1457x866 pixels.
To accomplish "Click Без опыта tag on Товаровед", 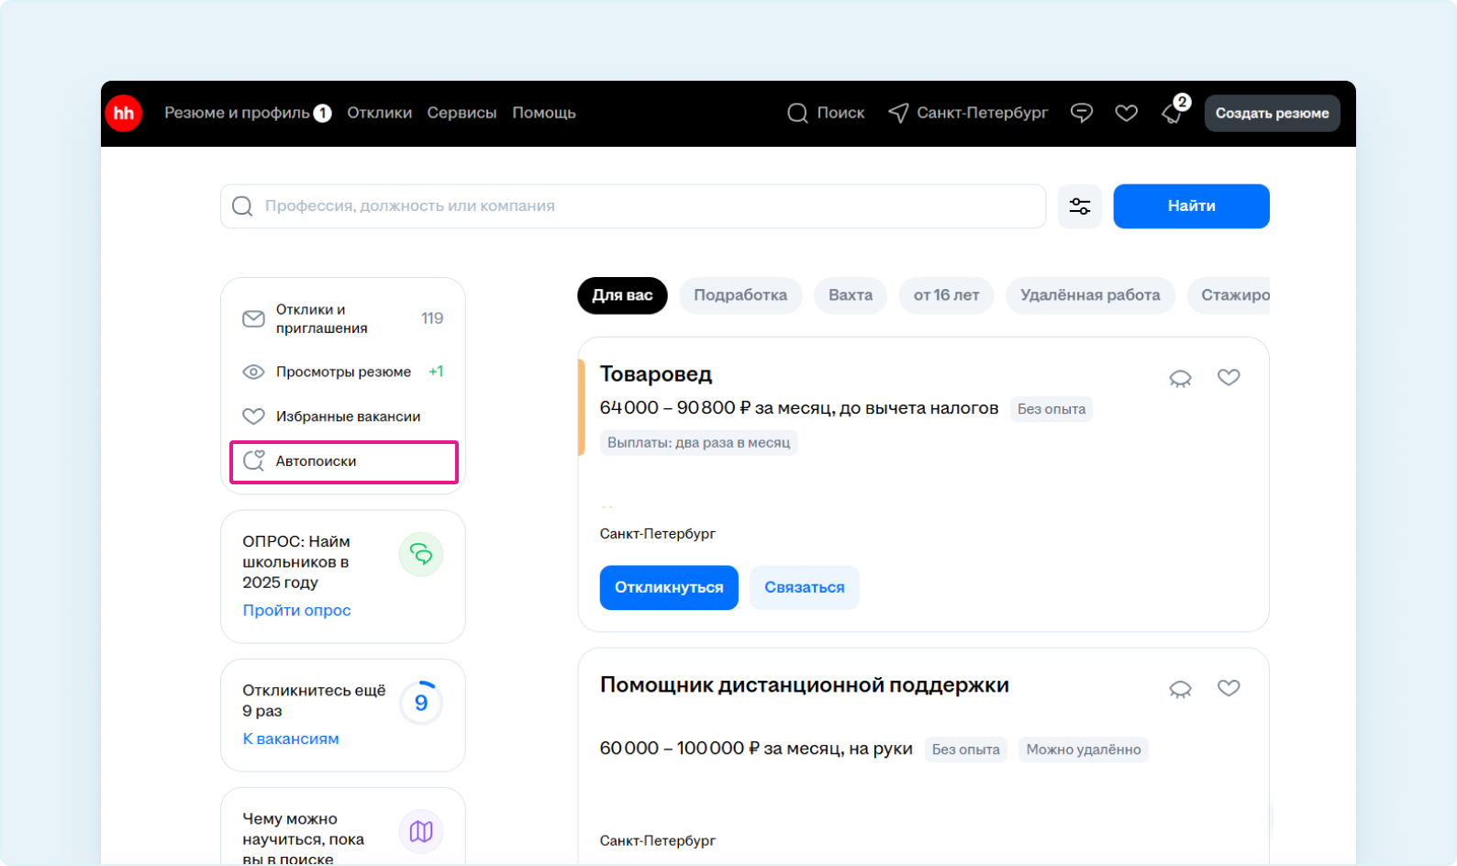I will [x=1051, y=409].
